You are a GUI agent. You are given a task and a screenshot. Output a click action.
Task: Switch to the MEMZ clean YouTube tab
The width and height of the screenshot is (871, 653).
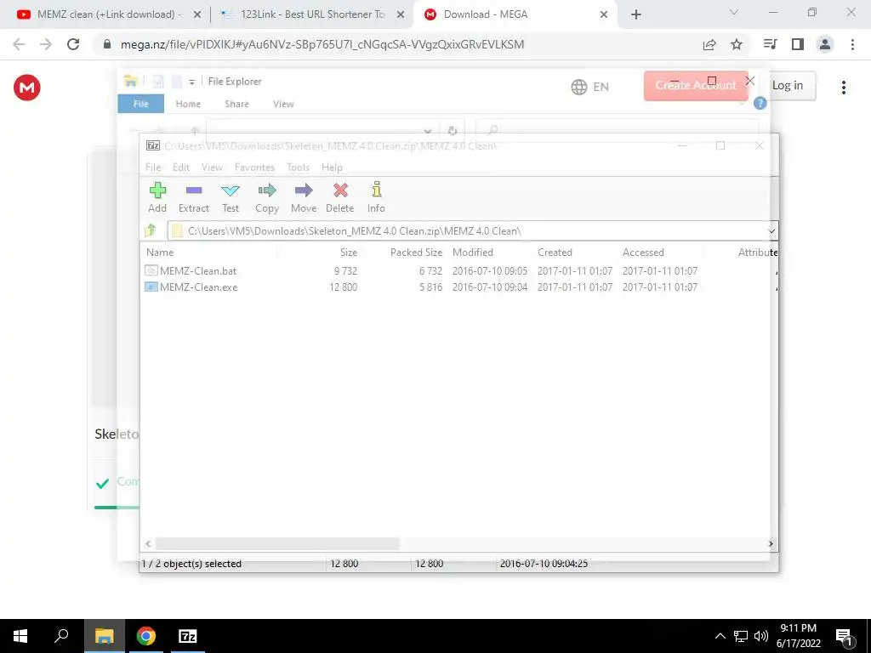click(108, 14)
